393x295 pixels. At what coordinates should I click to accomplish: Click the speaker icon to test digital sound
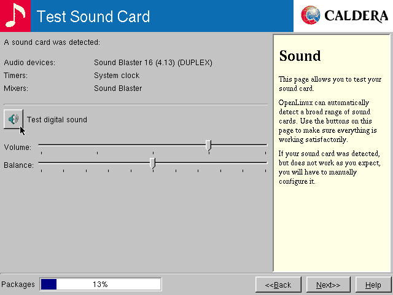(x=13, y=119)
